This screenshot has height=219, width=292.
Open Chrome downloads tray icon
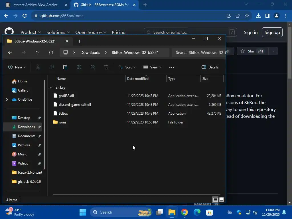point(258,16)
